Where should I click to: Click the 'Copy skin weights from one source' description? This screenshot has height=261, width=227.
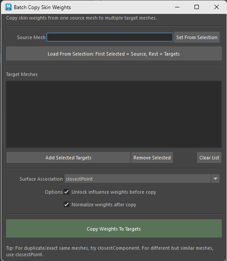tap(81, 18)
